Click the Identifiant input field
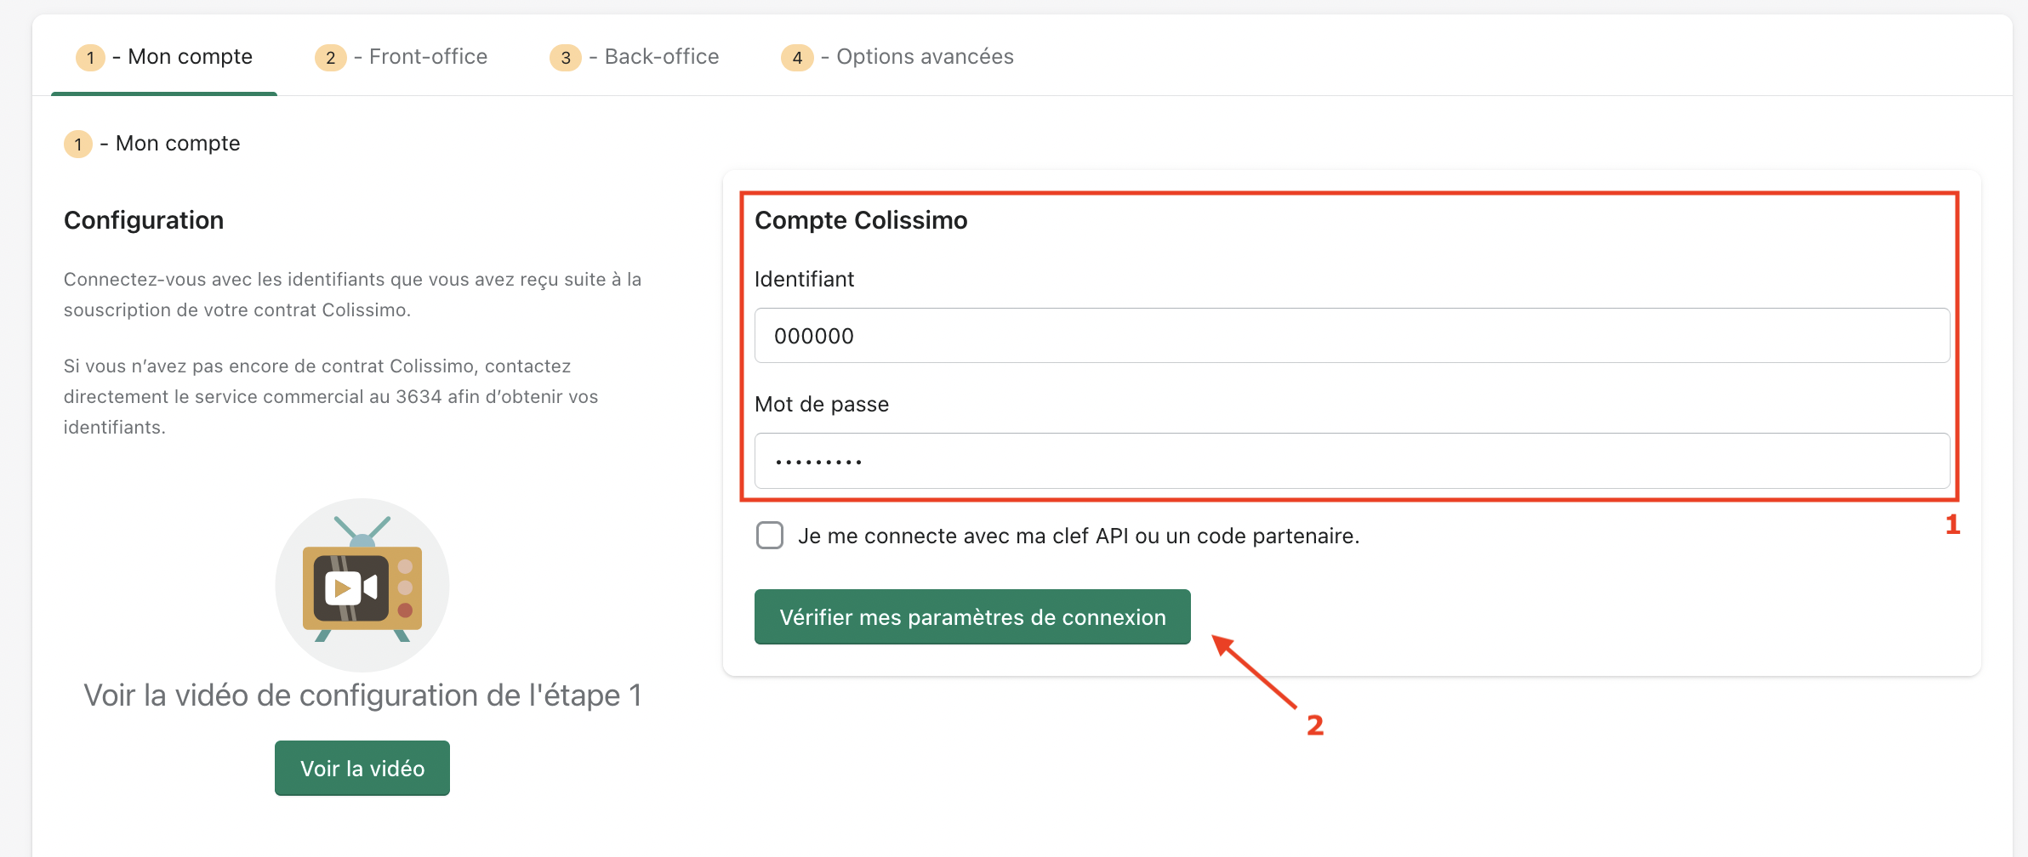The height and width of the screenshot is (857, 2028). [1352, 336]
